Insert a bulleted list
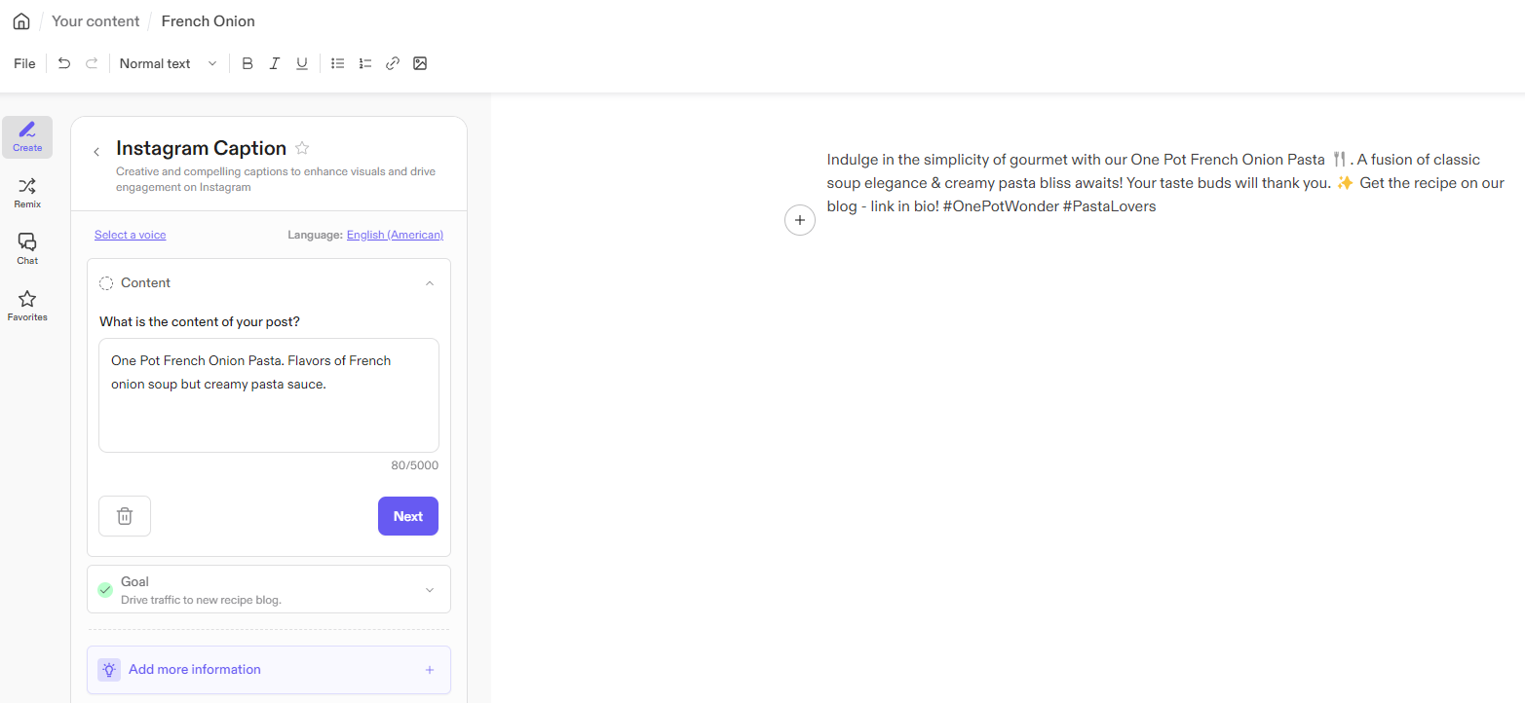1525x703 pixels. 338,63
